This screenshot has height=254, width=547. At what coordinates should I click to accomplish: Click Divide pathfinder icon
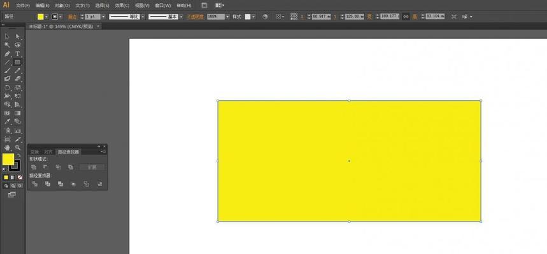click(35, 184)
